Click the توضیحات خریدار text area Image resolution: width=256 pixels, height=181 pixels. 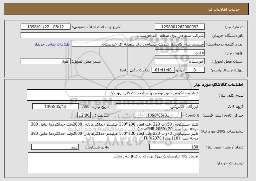pos(113,163)
